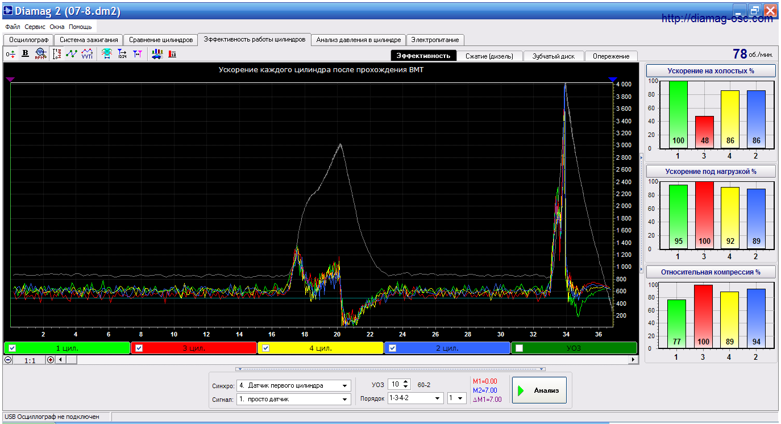This screenshot has height=424, width=781.
Task: Toggle cylinder 3 trace checkbox
Action: tap(139, 348)
